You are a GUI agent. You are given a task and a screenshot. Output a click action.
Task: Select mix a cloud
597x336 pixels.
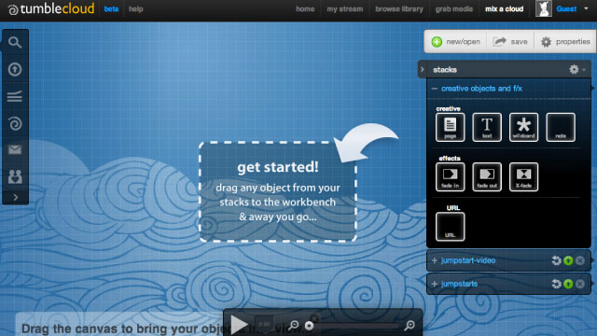tap(504, 9)
